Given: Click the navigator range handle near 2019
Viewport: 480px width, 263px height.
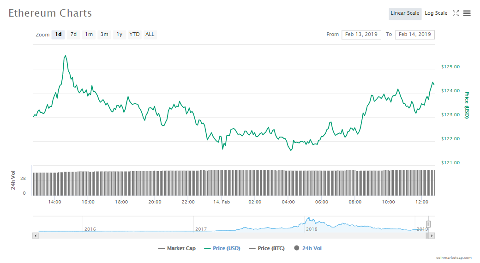Looking at the screenshot, I should pos(428,224).
